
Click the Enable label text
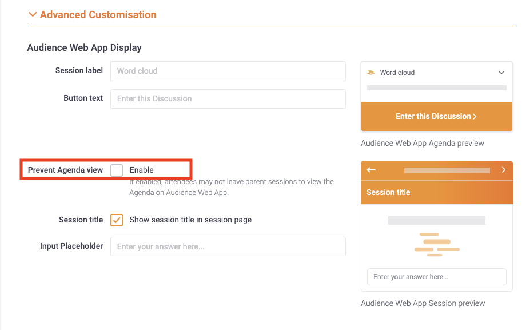pyautogui.click(x=142, y=170)
